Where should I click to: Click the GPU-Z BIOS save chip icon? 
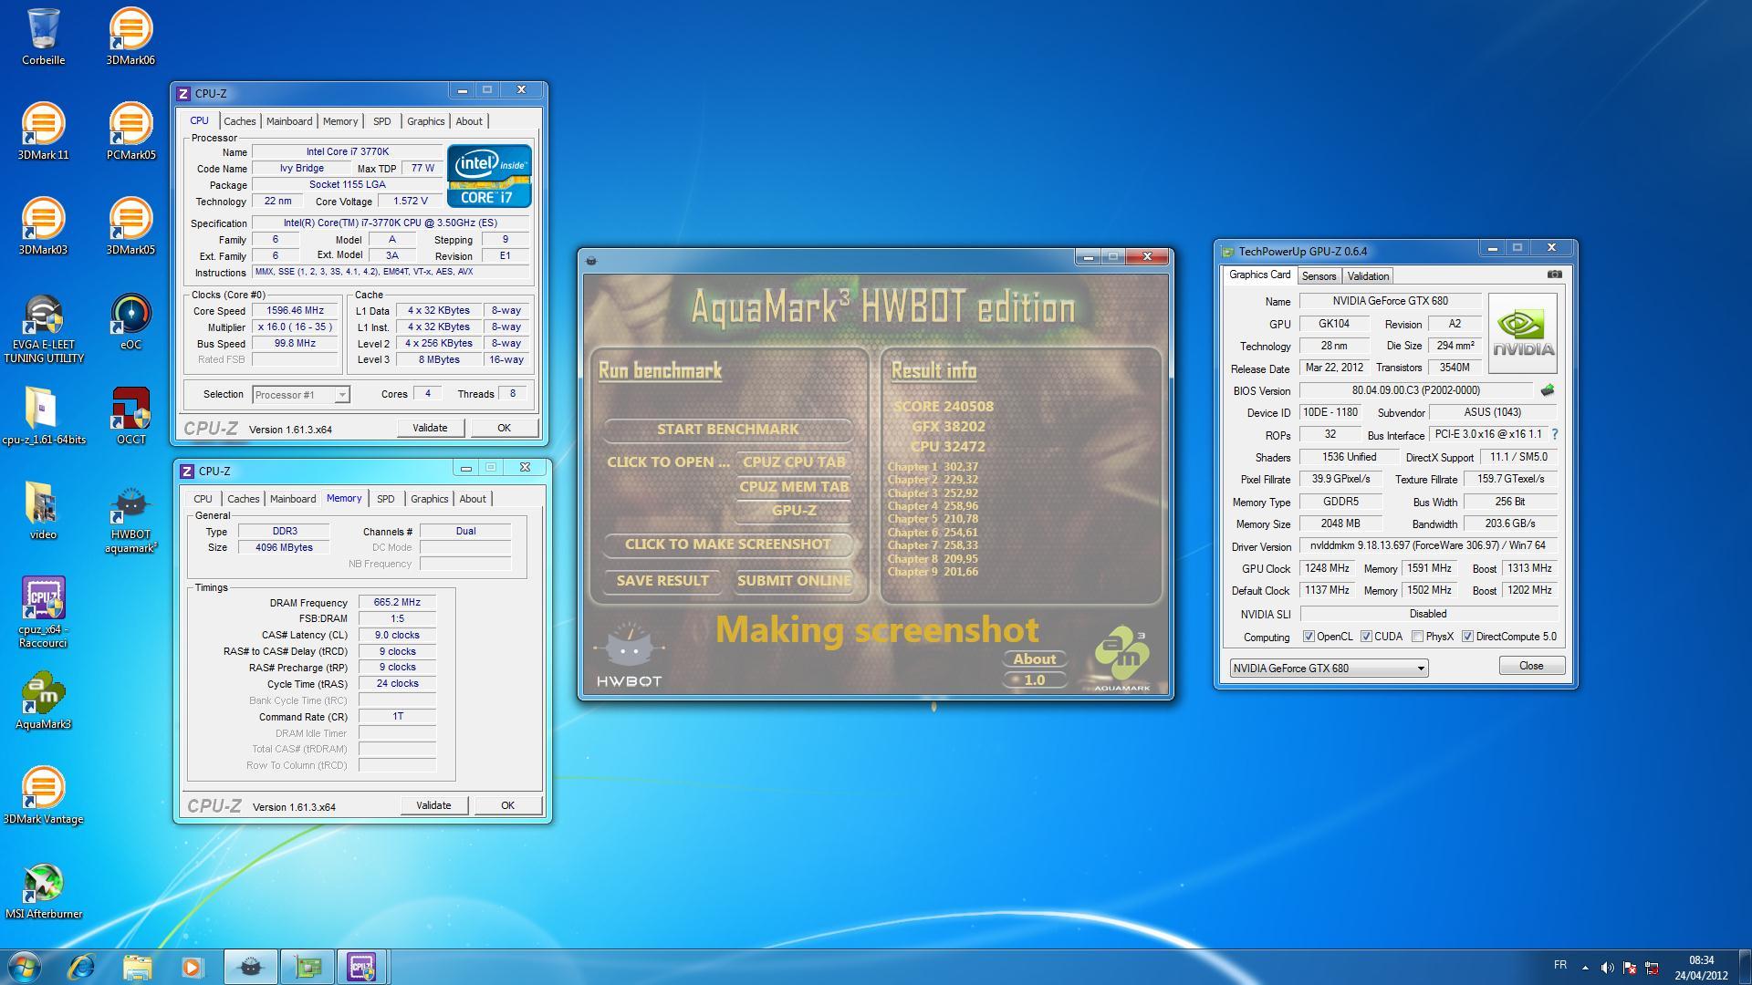click(1548, 390)
